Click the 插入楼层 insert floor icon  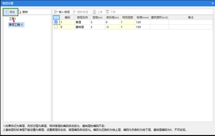56,12
